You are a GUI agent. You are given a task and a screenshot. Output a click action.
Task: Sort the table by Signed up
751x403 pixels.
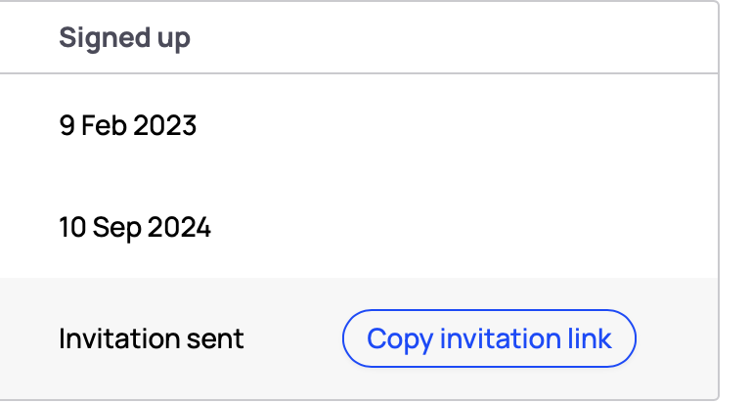pos(124,38)
